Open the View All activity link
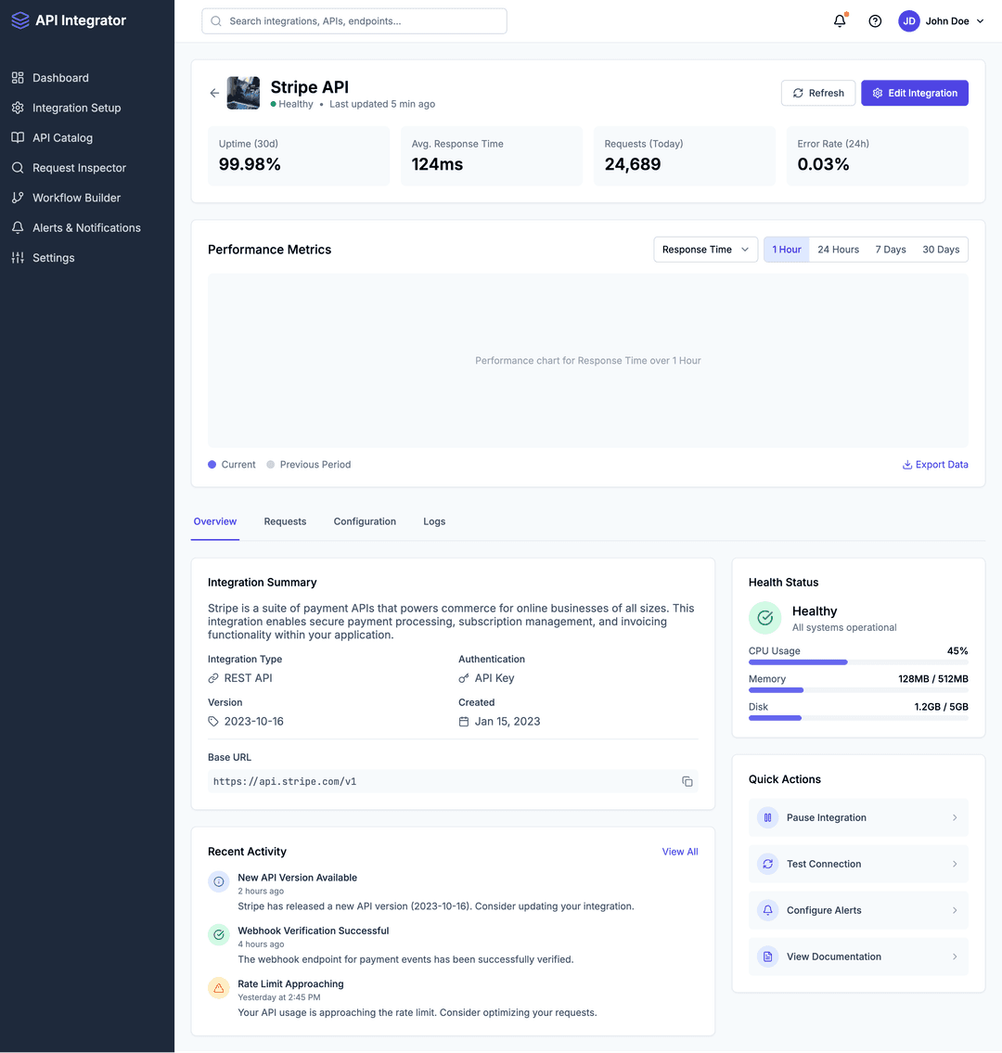The width and height of the screenshot is (1002, 1053). click(x=680, y=851)
